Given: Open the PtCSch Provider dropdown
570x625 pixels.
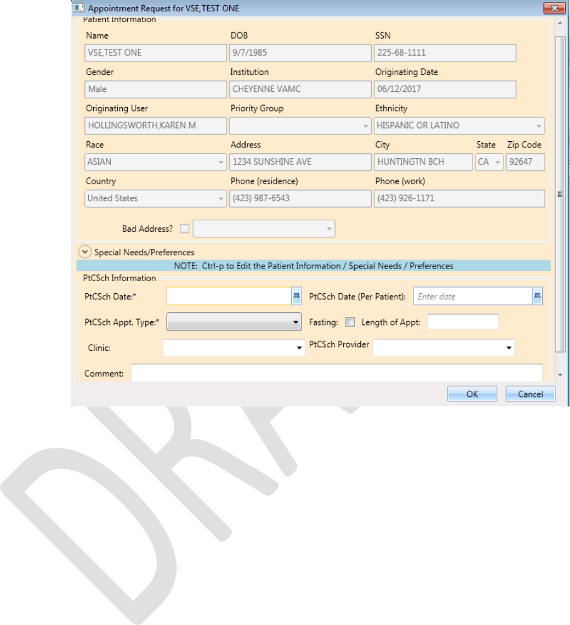Looking at the screenshot, I should 443,348.
